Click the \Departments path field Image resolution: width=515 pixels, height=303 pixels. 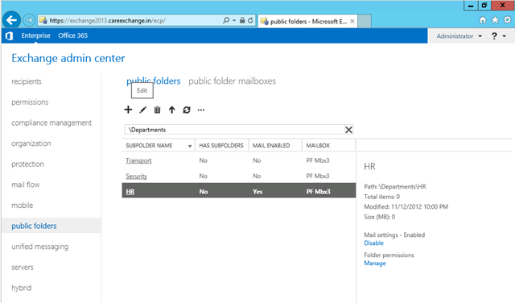pyautogui.click(x=234, y=130)
